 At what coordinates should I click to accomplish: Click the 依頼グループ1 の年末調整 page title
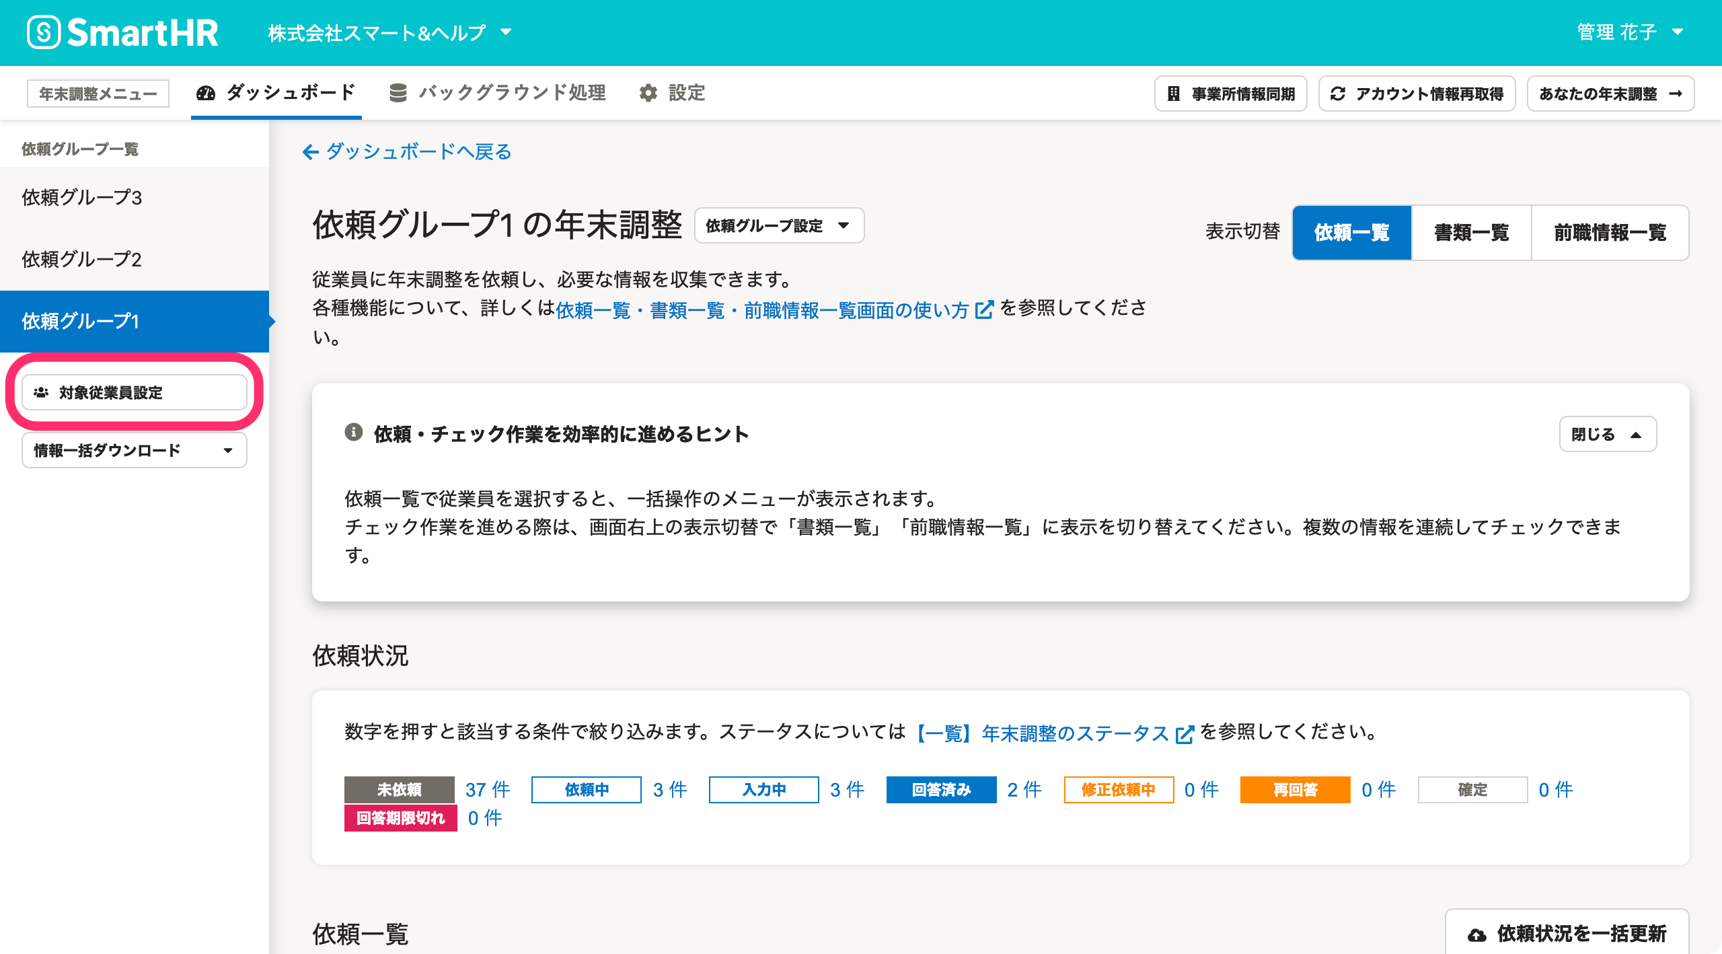498,225
